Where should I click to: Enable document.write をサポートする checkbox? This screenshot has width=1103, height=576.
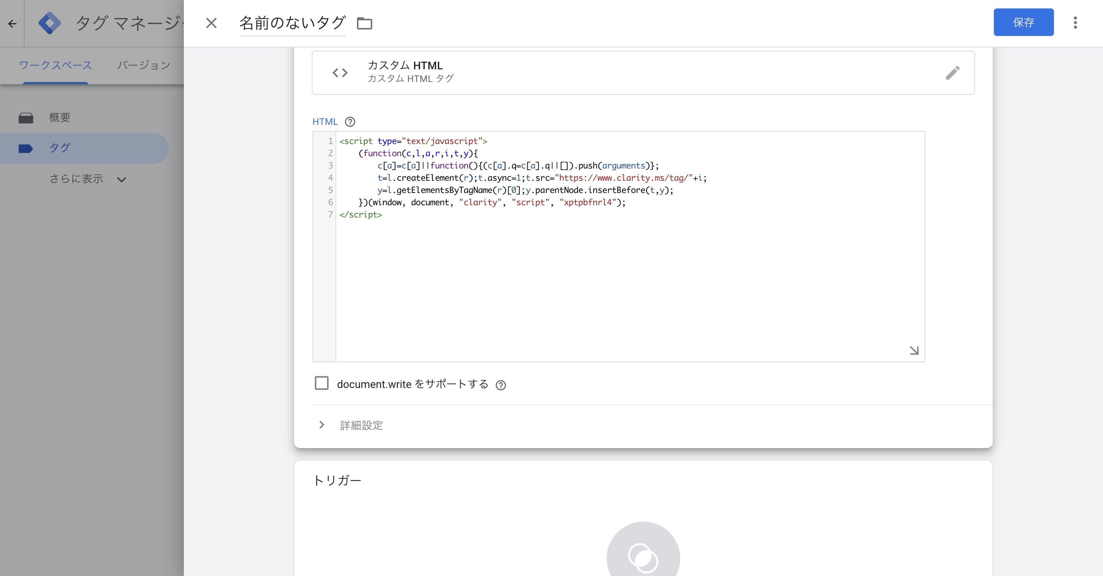tap(322, 383)
